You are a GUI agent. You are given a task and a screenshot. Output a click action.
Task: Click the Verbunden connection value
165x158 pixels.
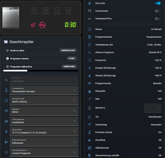pos(156,125)
